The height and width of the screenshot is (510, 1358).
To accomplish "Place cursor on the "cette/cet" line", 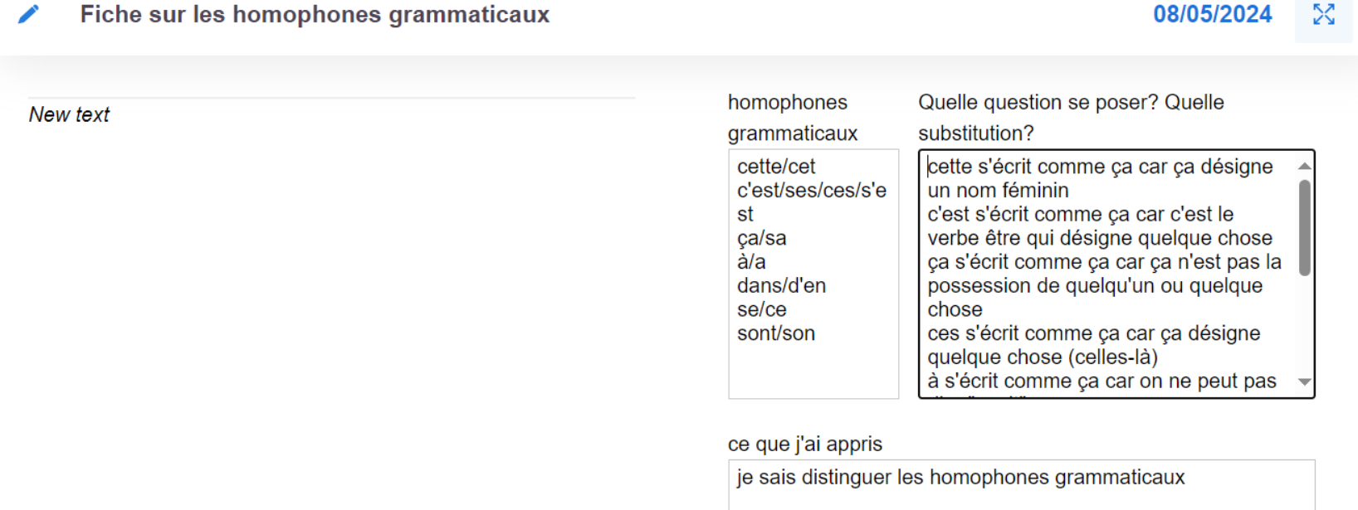I will 776,167.
